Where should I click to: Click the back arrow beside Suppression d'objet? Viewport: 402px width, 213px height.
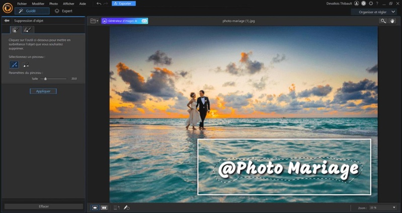(7, 21)
